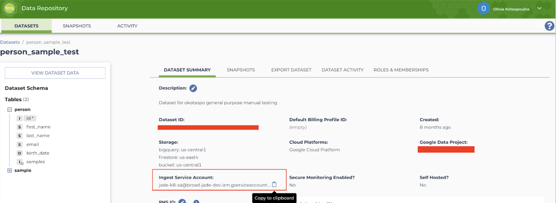
Task: Click the integer type icon beside id
Action: tap(20, 118)
